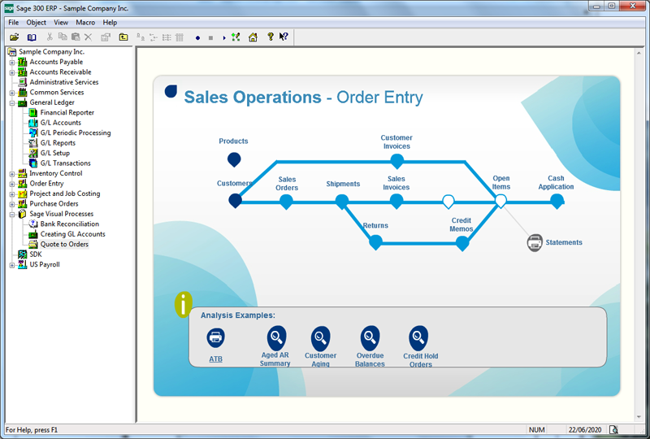
Task: Expand the Accounts Receivable tree node
Action: pyautogui.click(x=12, y=72)
